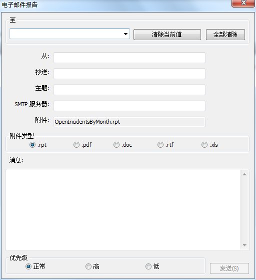Click the SMTP 服务器 input field
Image resolution: width=256 pixels, height=280 pixels.
(x=129, y=106)
